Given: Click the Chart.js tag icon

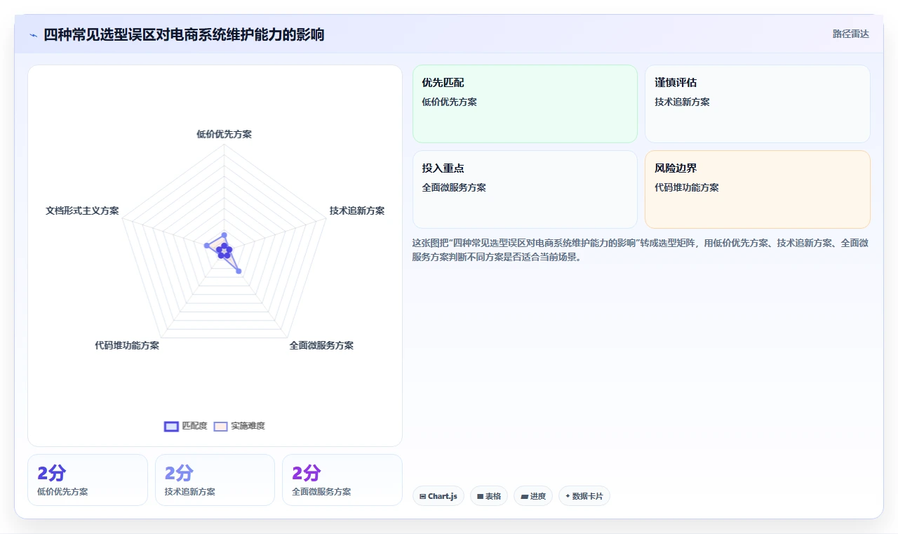Looking at the screenshot, I should (422, 496).
